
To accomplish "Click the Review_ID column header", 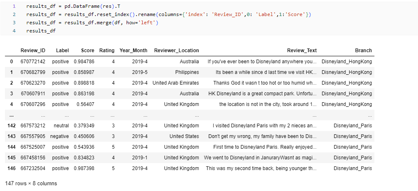I will tap(33, 51).
